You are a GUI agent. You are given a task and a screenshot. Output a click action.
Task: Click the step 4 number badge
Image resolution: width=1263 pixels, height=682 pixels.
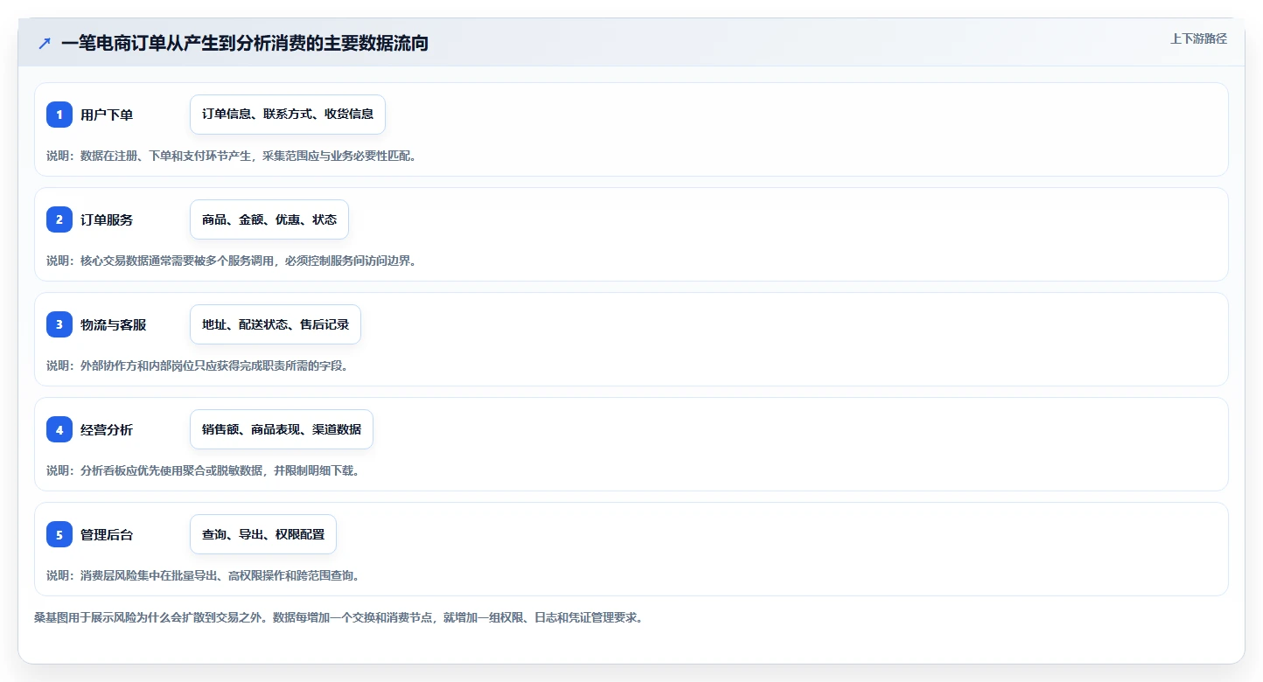[x=59, y=429]
